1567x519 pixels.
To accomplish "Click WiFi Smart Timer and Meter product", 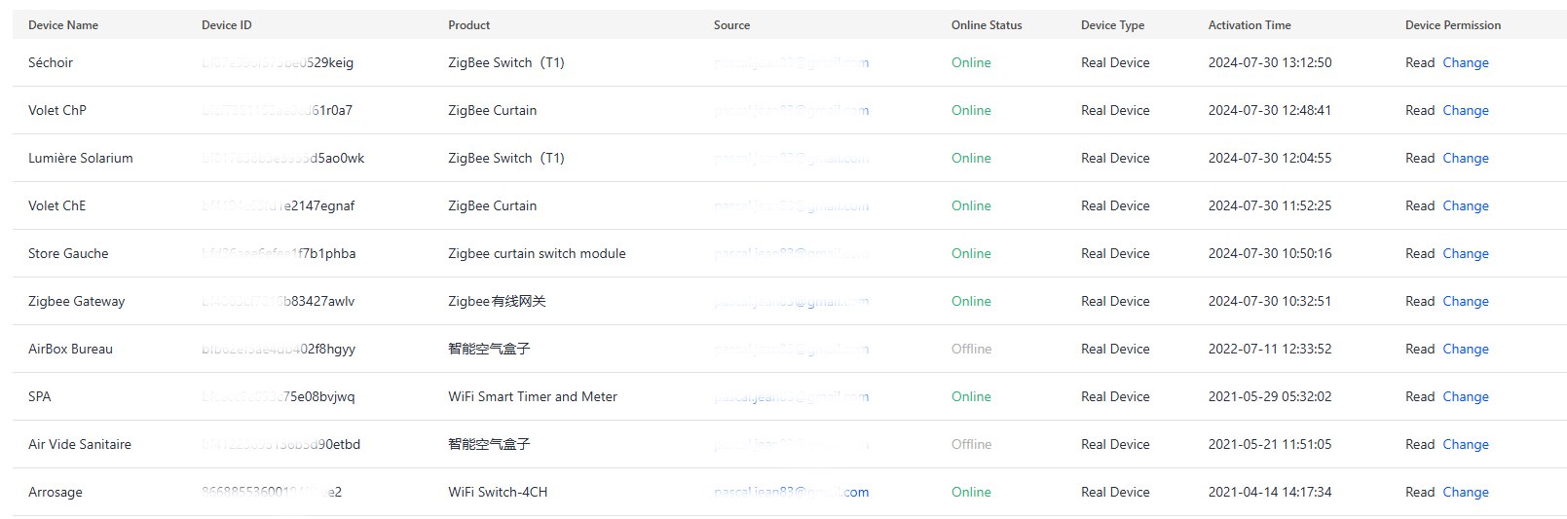I will (x=533, y=396).
